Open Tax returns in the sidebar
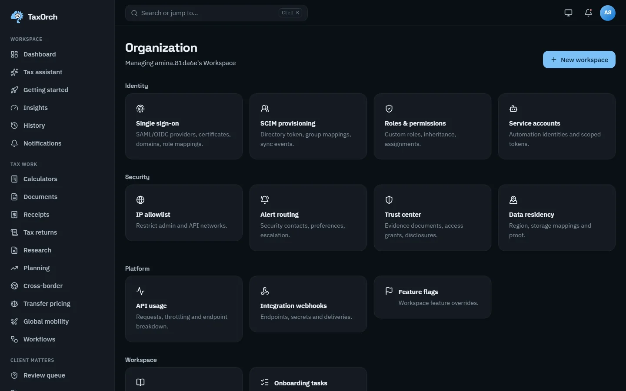 click(x=57, y=232)
